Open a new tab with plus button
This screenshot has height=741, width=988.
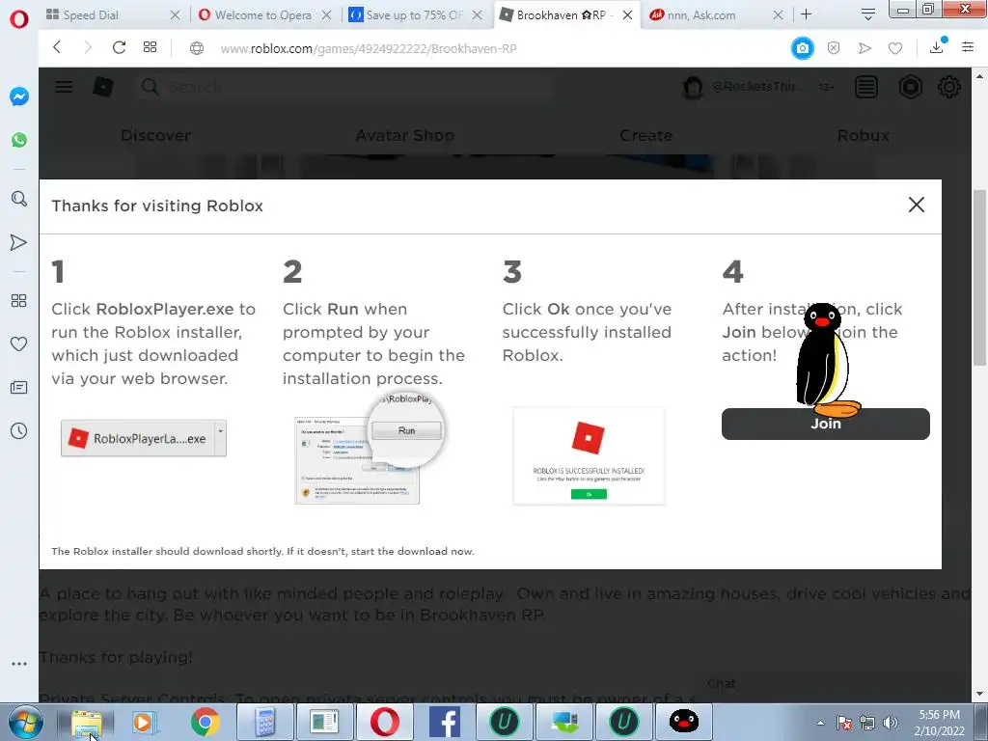click(806, 14)
